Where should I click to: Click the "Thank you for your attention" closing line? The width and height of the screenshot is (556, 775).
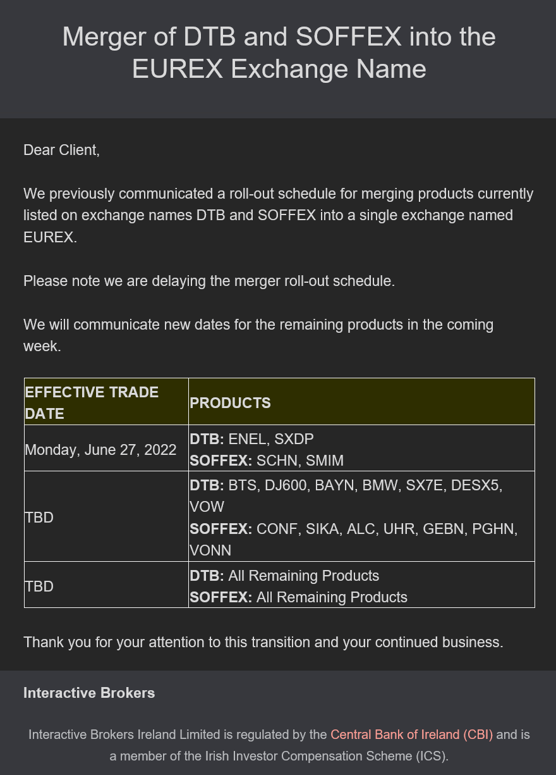263,642
